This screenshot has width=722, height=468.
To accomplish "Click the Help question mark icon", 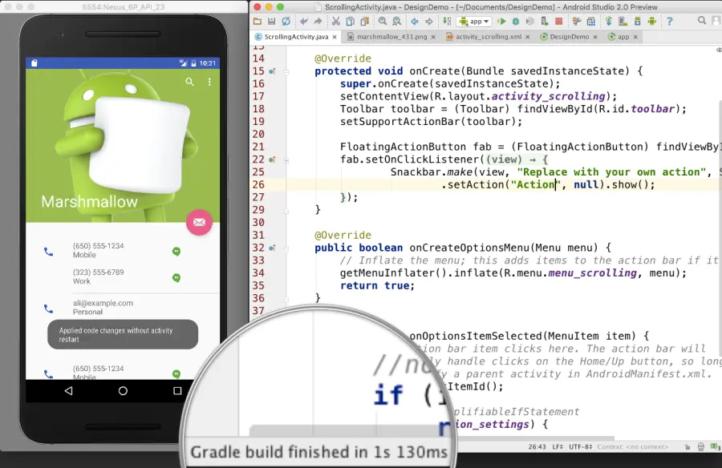I will point(670,20).
